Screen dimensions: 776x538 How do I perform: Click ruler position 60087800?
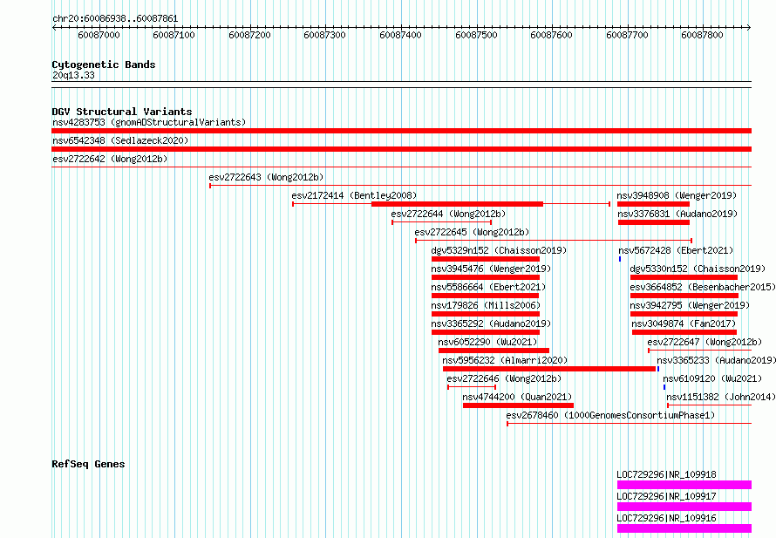[x=702, y=35]
